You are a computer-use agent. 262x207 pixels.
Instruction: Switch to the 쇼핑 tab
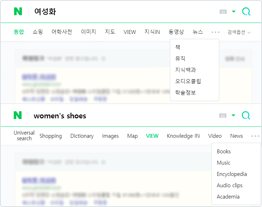[x=38, y=32]
